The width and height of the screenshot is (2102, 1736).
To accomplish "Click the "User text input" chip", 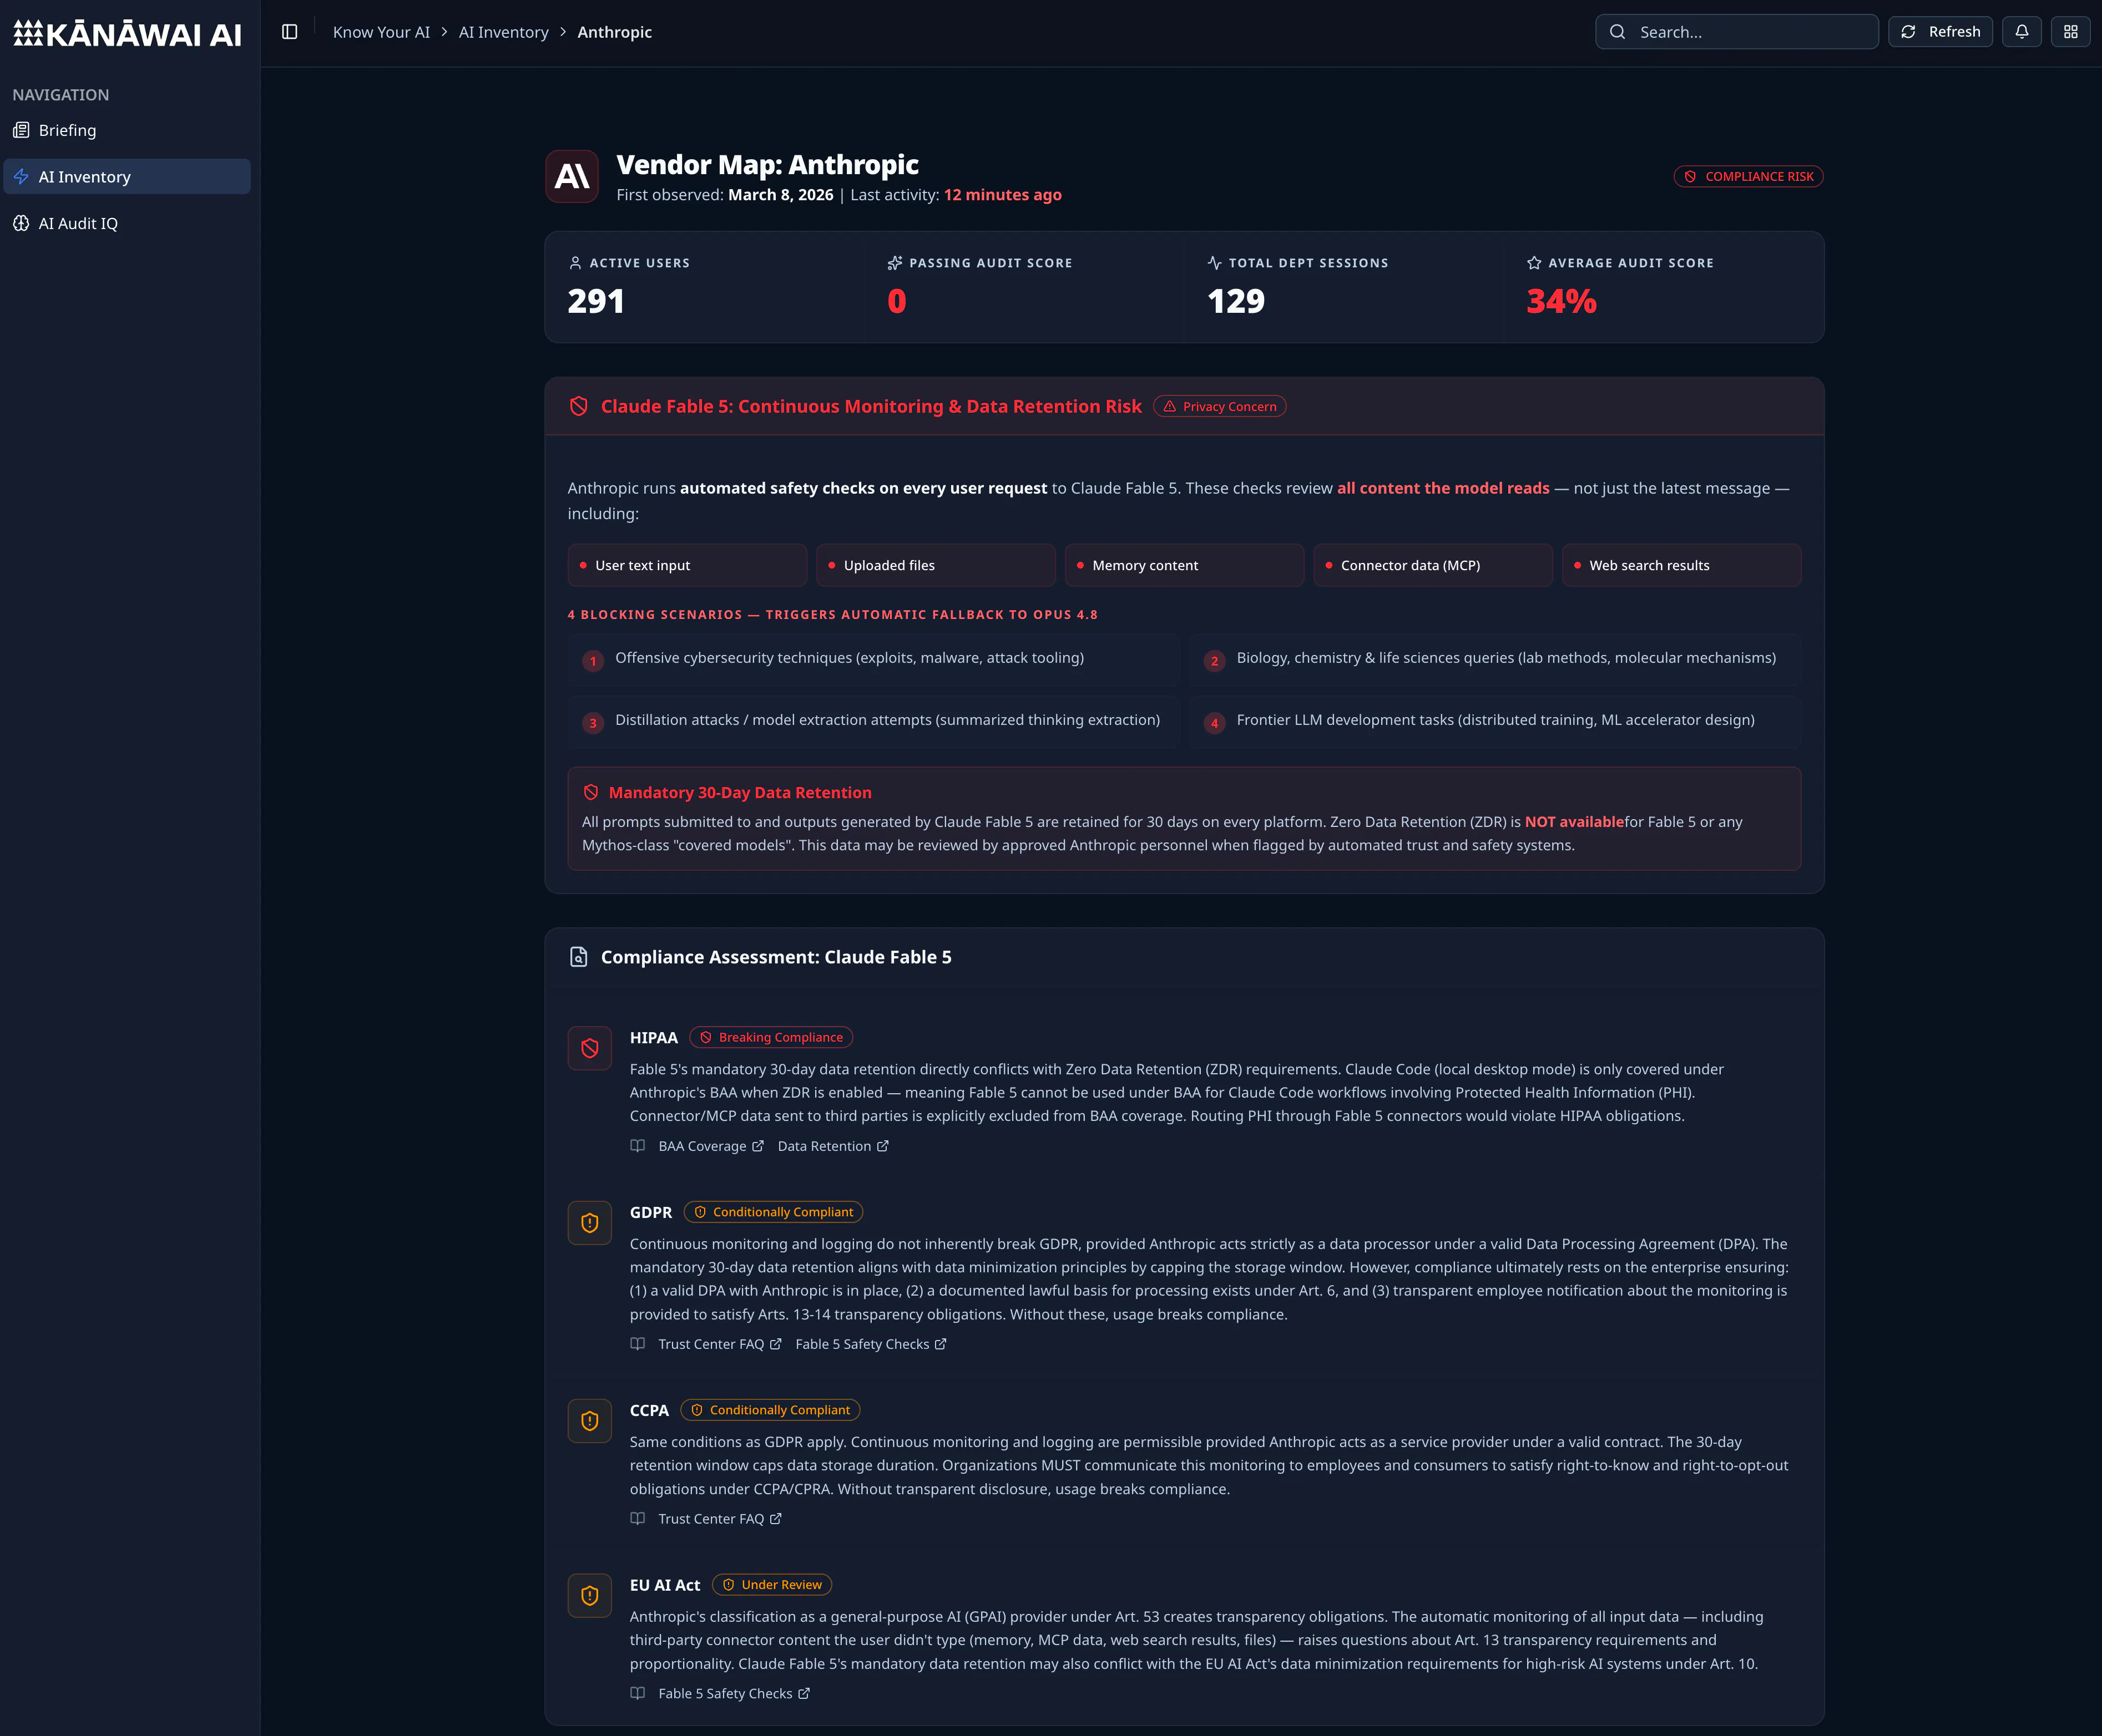I will tap(688, 566).
